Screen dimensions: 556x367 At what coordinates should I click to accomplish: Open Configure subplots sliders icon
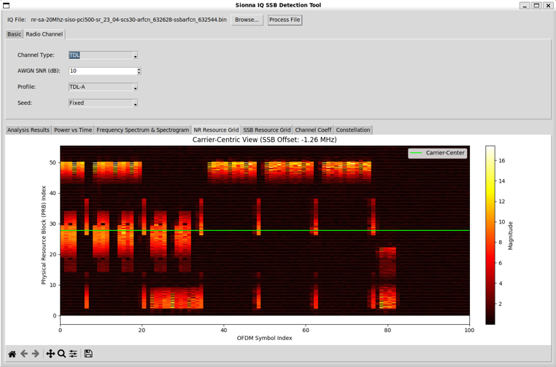73,354
